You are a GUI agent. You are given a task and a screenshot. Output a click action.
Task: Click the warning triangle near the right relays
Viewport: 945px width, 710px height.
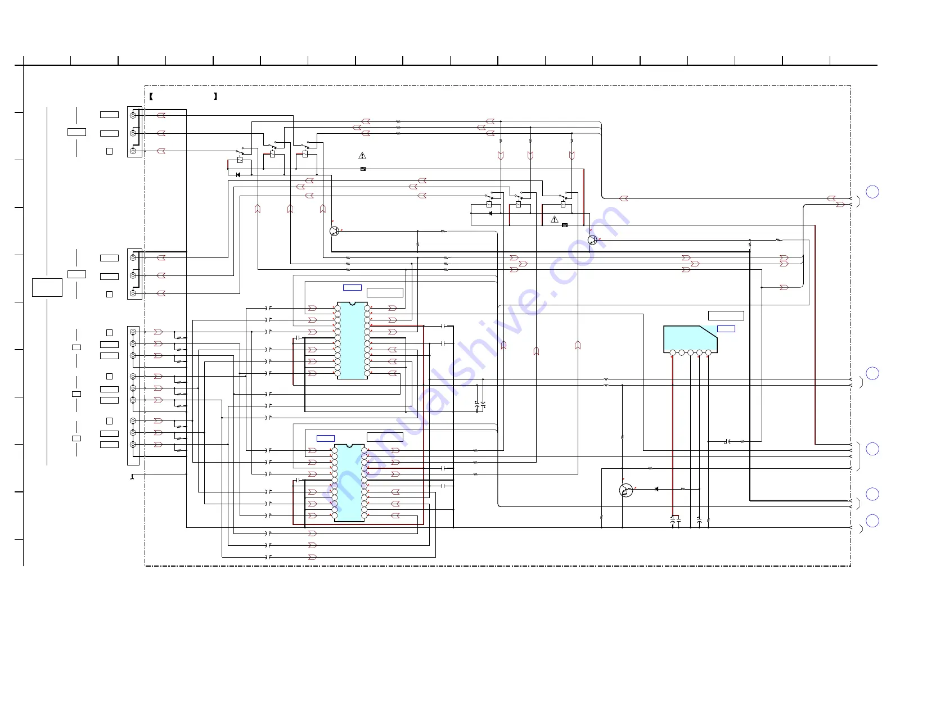pyautogui.click(x=555, y=219)
